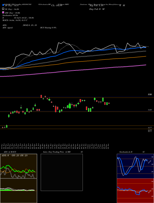Open the empty intraday trading price panel
154x203 pixels.
click(62, 172)
